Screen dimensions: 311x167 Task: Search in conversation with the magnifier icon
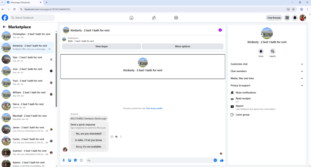(x=273, y=51)
